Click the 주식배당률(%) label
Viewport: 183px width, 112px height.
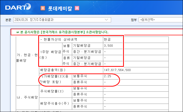52,91
